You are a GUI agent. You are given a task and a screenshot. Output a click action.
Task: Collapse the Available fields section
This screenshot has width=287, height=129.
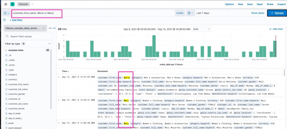[x=6, y=50]
